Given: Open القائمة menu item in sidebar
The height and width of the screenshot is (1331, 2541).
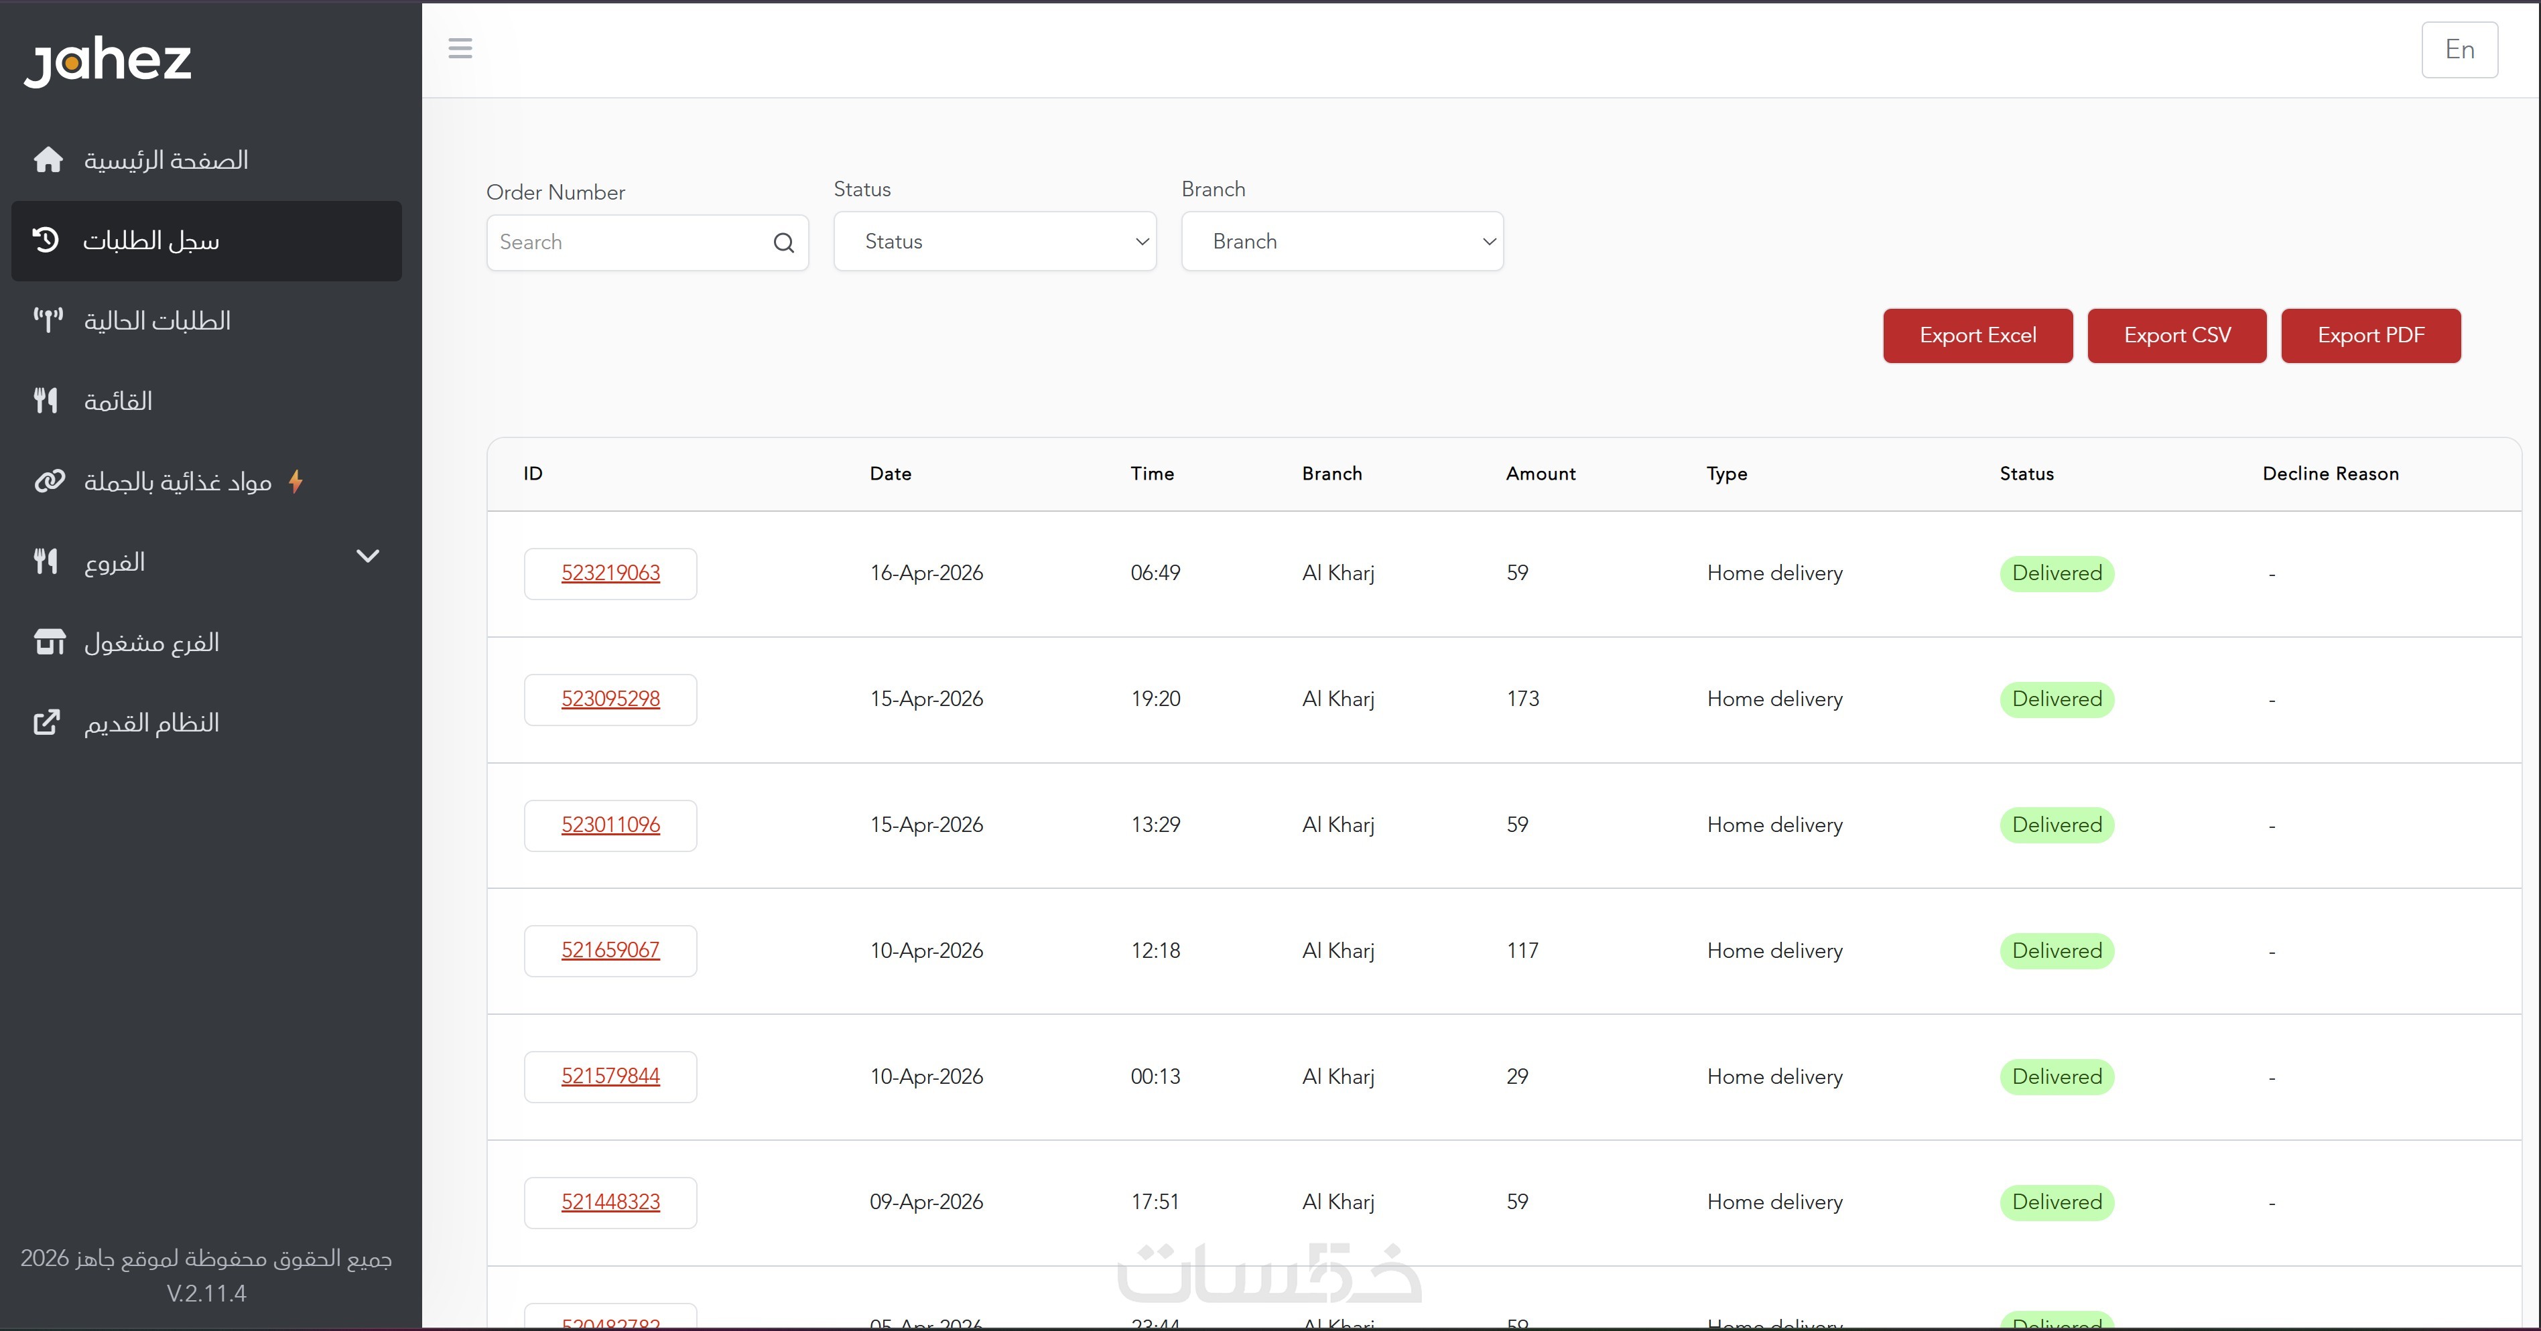Looking at the screenshot, I should [x=119, y=401].
